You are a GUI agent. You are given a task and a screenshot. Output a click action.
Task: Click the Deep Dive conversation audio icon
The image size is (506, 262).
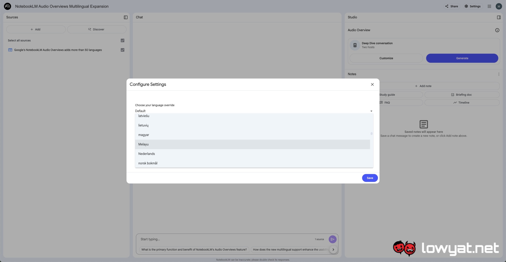click(355, 45)
